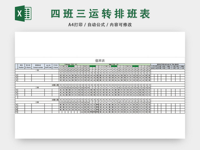Click the title 四班三运转排班表
200x150 pixels.
click(x=100, y=13)
